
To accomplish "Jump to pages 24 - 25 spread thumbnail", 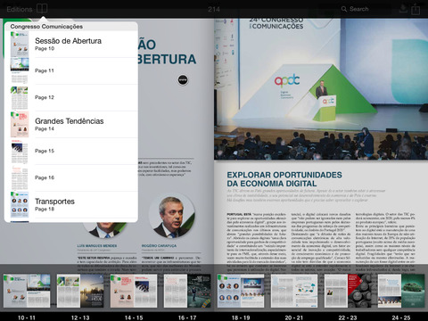I will (401, 291).
